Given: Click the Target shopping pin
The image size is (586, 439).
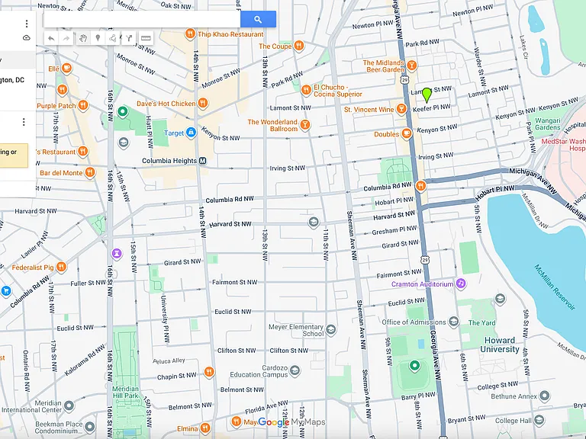Looking at the screenshot, I should coord(191,132).
